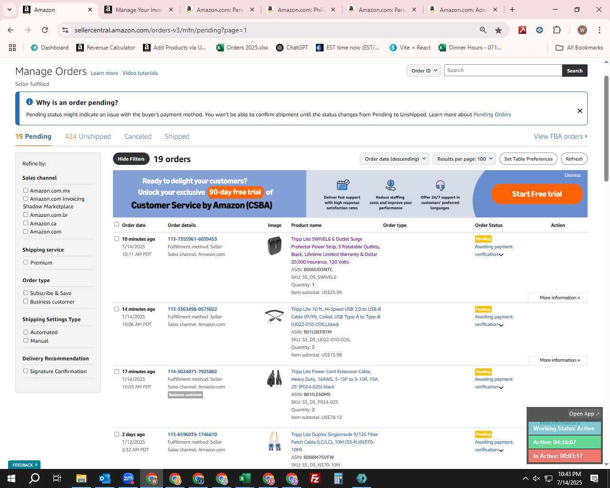Open the browser Extensions puzzle icon
Image resolution: width=610 pixels, height=488 pixels.
pos(557,30)
